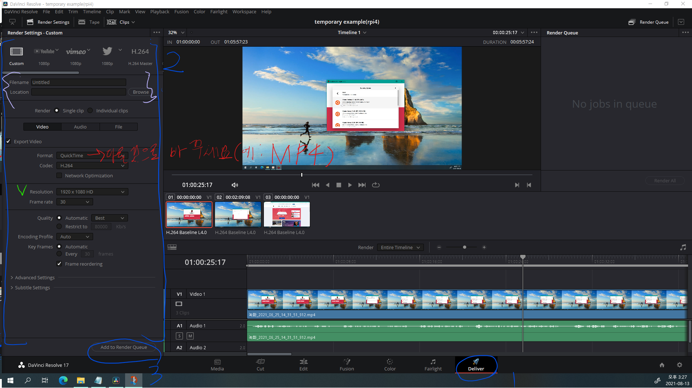
Task: Click Add to Render Queue button
Action: click(x=124, y=347)
